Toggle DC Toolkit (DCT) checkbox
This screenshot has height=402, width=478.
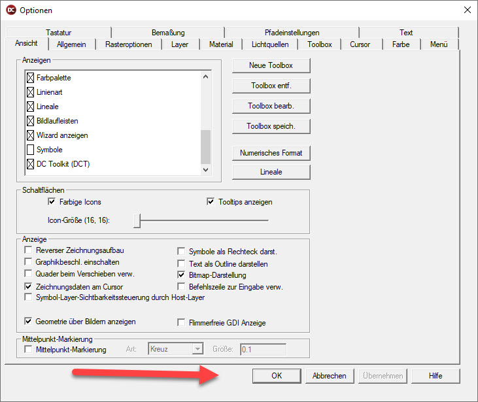point(31,164)
